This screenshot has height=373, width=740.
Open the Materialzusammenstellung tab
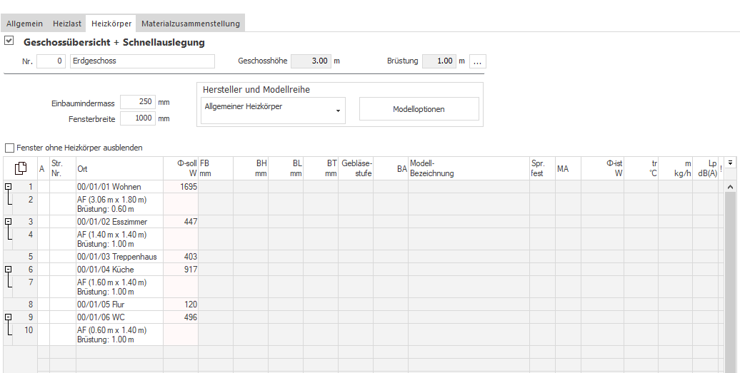(x=191, y=24)
